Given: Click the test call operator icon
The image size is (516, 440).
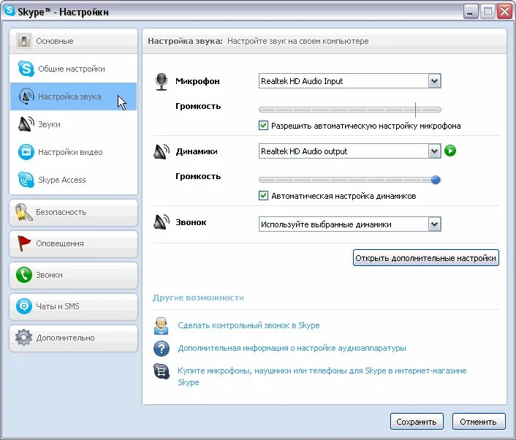Looking at the screenshot, I should [x=162, y=326].
